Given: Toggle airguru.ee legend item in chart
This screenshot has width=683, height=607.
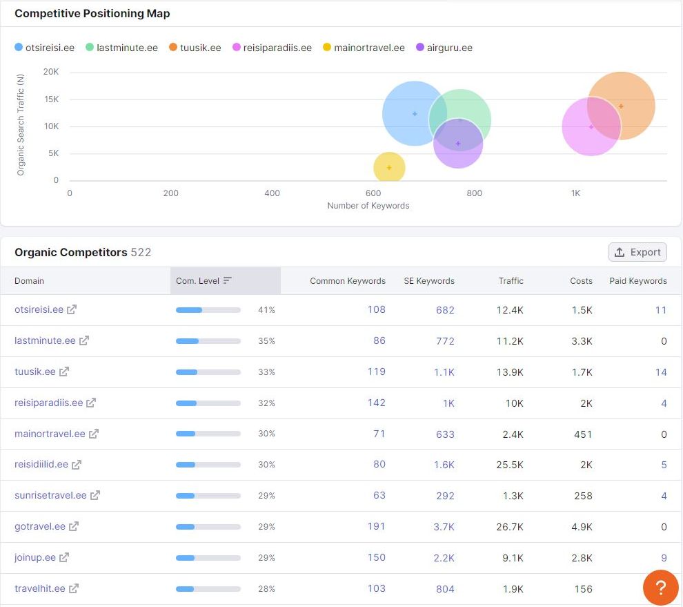Looking at the screenshot, I should click(444, 48).
